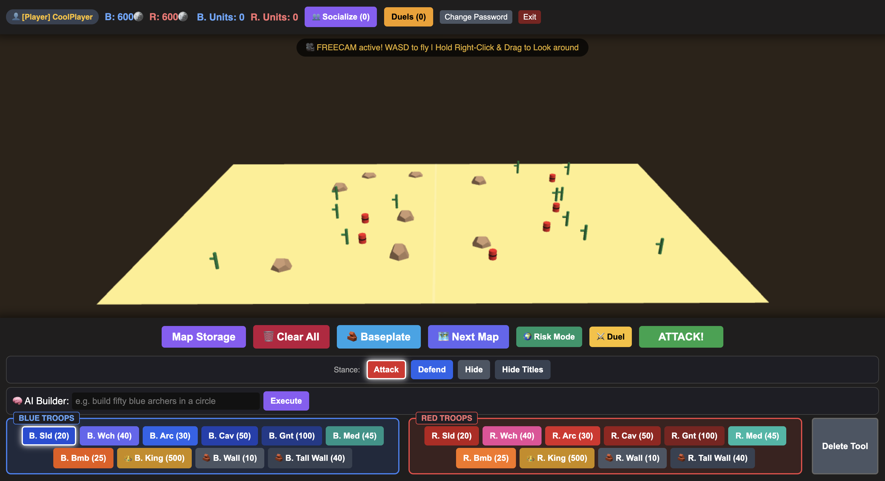Focus the AI Builder text field
This screenshot has height=481, width=885.
pyautogui.click(x=166, y=401)
